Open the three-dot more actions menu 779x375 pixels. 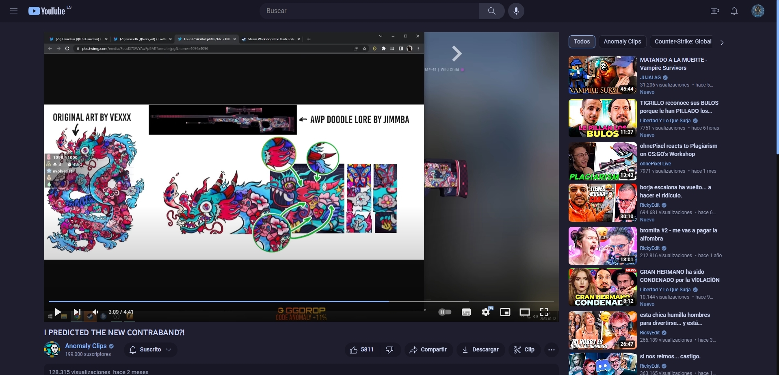(x=551, y=350)
